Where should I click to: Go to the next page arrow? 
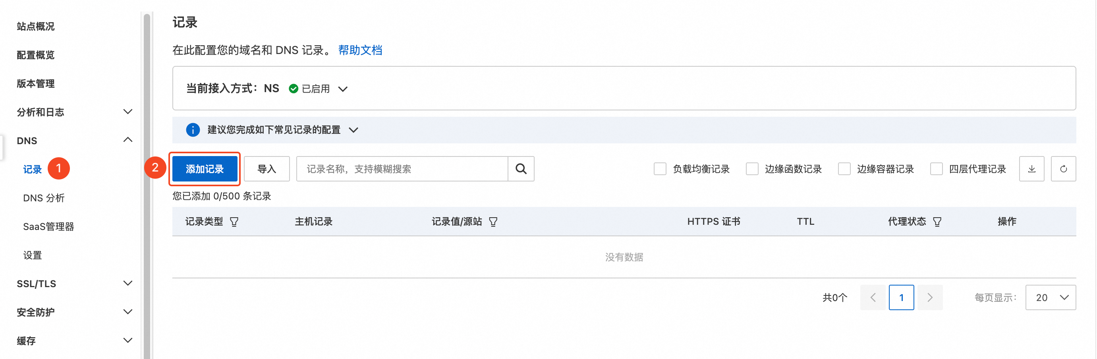tap(930, 297)
